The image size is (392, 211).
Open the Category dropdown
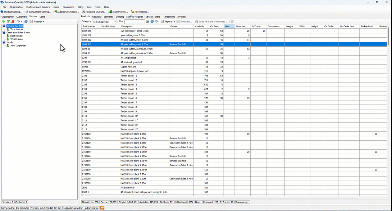(104, 22)
